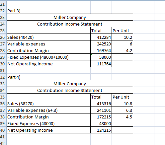Click the 'Sales (38270)' cell
Viewport: 165px width, 145px height.
pyautogui.click(x=48, y=104)
